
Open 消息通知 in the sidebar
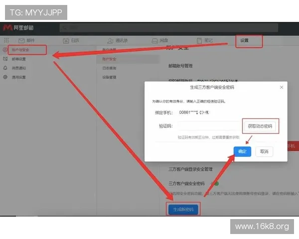[19, 68]
